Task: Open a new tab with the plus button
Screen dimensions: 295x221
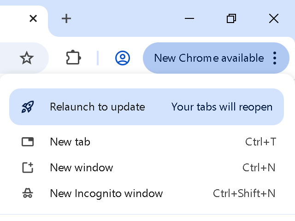Action: click(x=66, y=18)
